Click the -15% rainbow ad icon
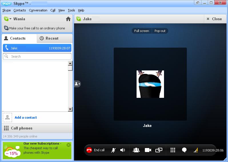 pos(12,151)
